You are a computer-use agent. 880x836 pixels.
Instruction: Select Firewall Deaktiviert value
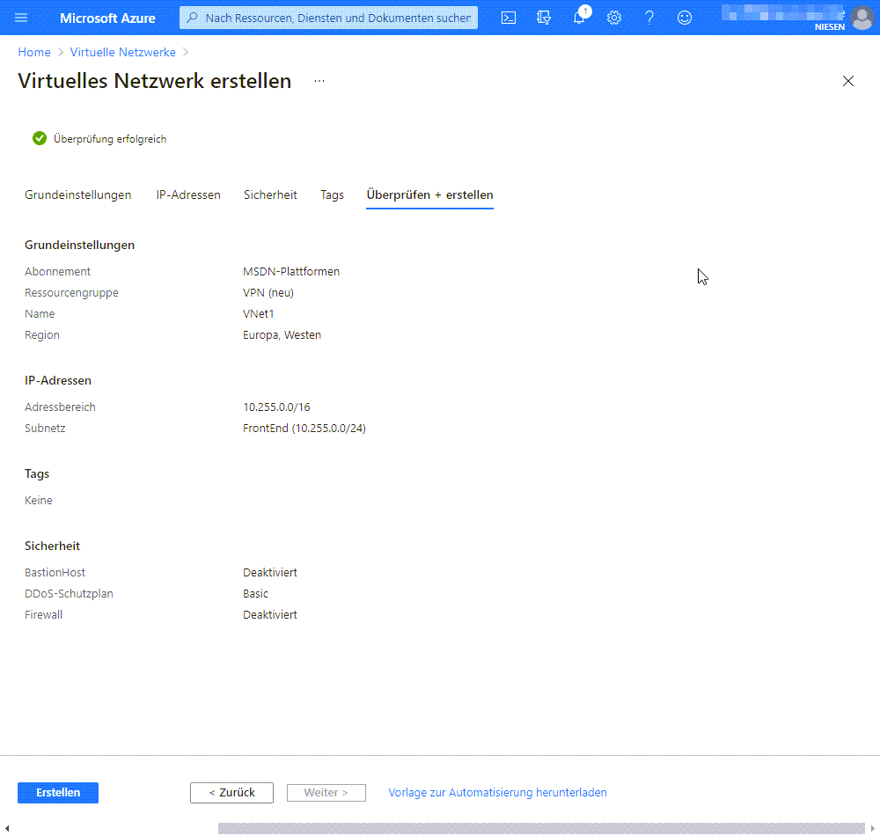tap(270, 615)
